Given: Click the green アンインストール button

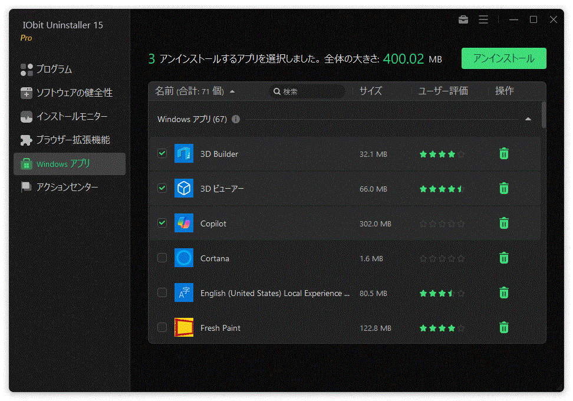Looking at the screenshot, I should pos(503,58).
